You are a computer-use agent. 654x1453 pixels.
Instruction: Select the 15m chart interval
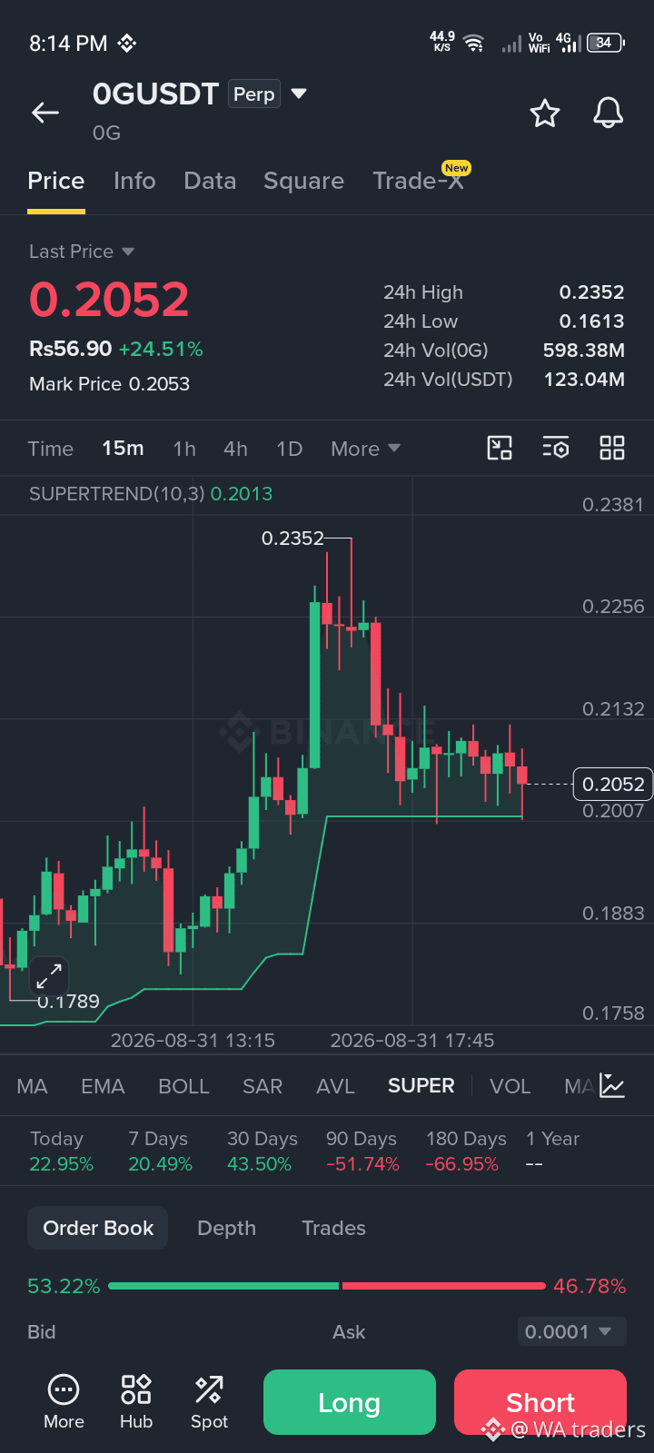click(x=123, y=449)
